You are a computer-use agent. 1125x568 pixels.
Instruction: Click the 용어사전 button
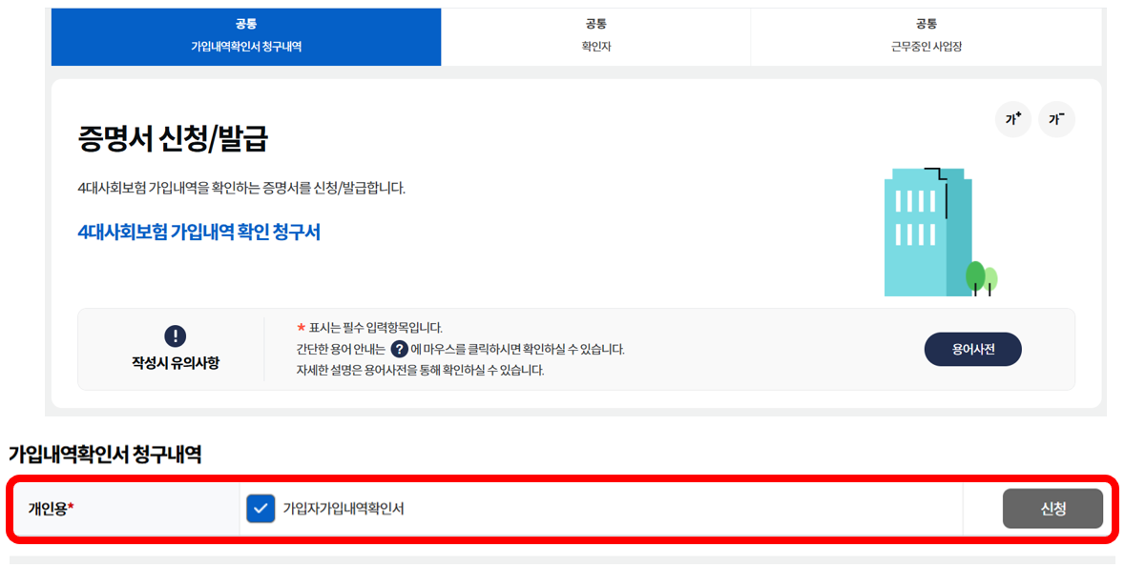coord(972,349)
